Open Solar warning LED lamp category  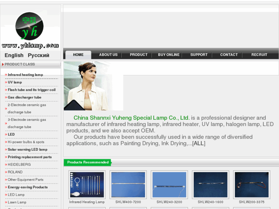(x=28, y=150)
